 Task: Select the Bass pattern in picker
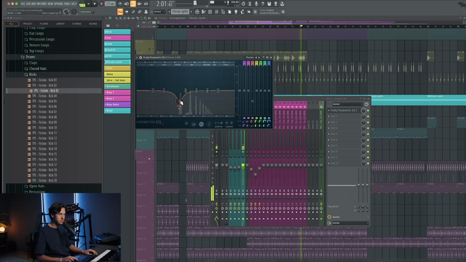coord(117,31)
